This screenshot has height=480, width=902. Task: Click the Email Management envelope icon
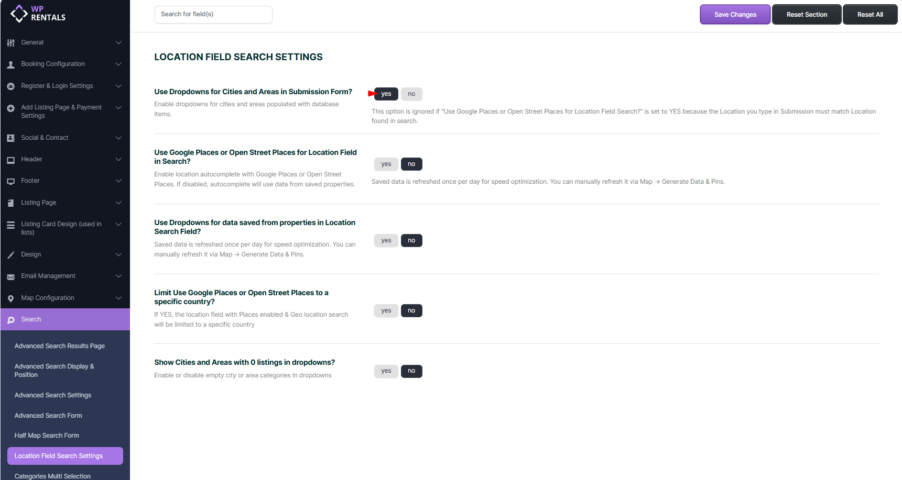[10, 276]
